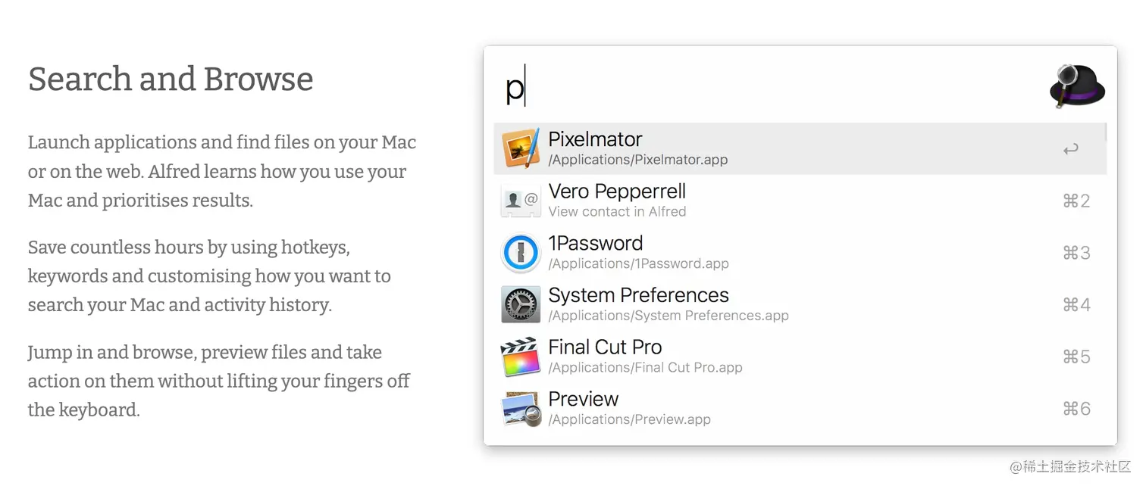Screen dimensions: 1146x489
Task: Launch the Final Cut Pro clapperboard icon
Action: [x=521, y=357]
